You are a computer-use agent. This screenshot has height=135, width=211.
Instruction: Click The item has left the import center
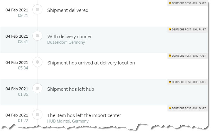point(84,115)
